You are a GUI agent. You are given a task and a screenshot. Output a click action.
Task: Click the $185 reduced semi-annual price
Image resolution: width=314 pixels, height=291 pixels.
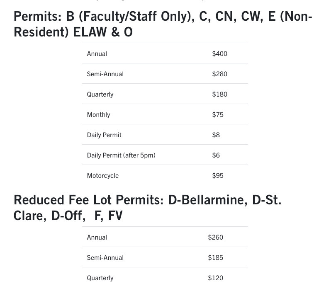pyautogui.click(x=215, y=257)
